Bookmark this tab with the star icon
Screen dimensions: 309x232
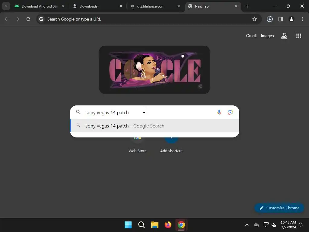pyautogui.click(x=255, y=19)
